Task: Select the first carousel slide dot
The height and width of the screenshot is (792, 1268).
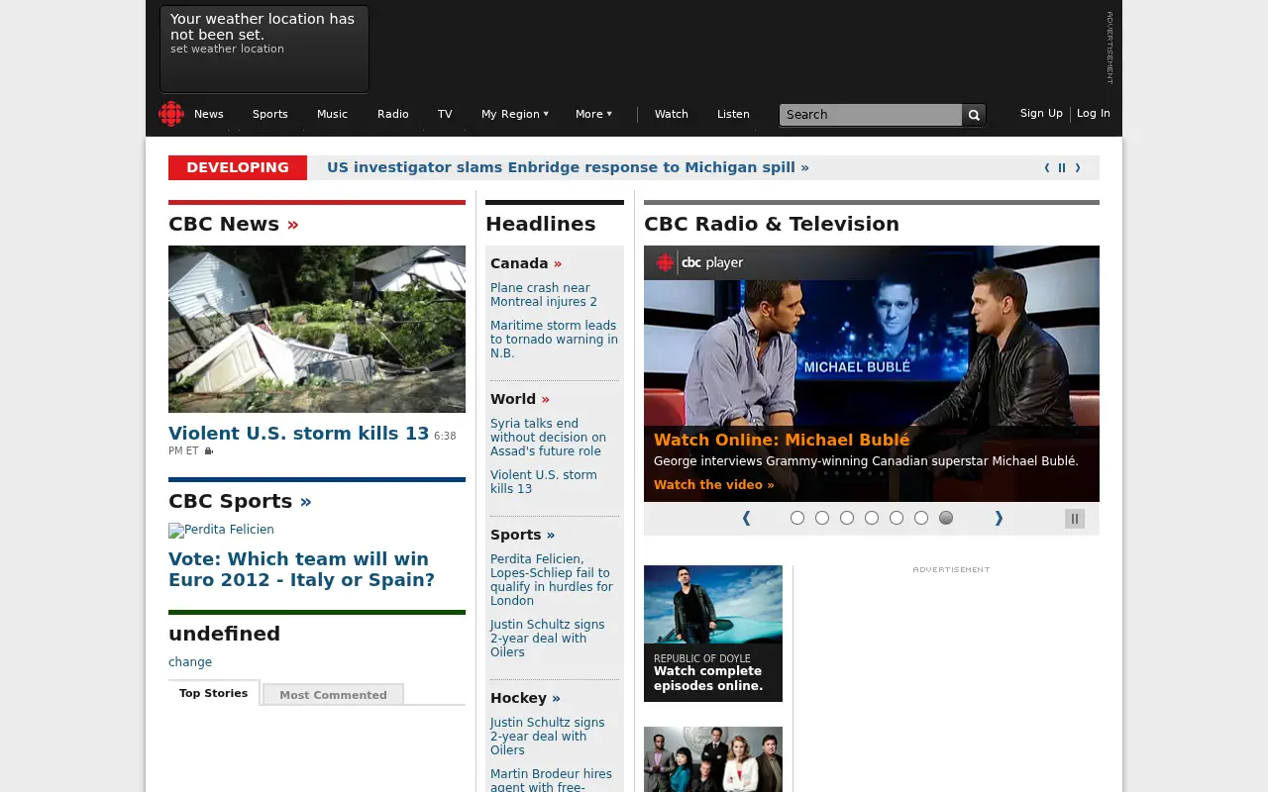Action: 797,518
